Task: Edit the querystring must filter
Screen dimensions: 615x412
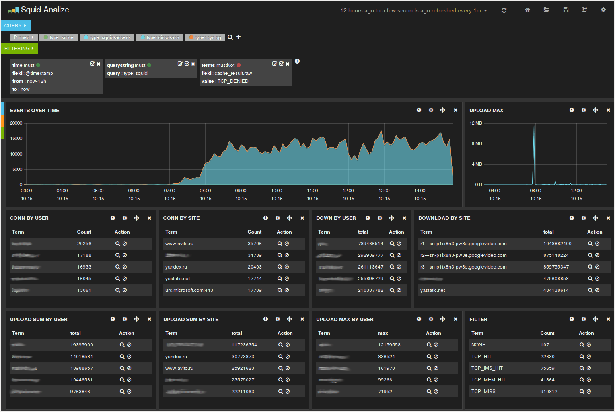Action: pos(180,64)
